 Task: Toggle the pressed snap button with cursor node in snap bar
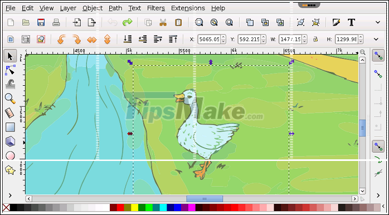click(x=378, y=146)
